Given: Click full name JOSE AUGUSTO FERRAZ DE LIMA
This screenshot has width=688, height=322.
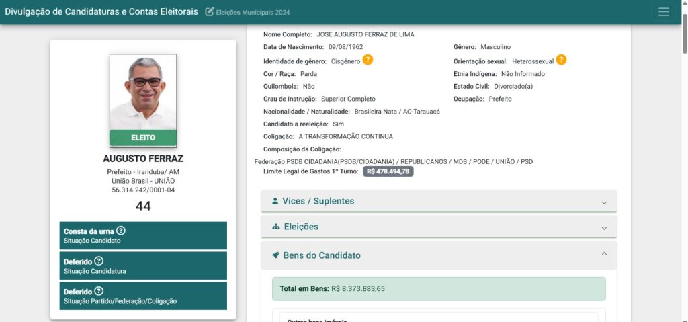Looking at the screenshot, I should tap(365, 34).
